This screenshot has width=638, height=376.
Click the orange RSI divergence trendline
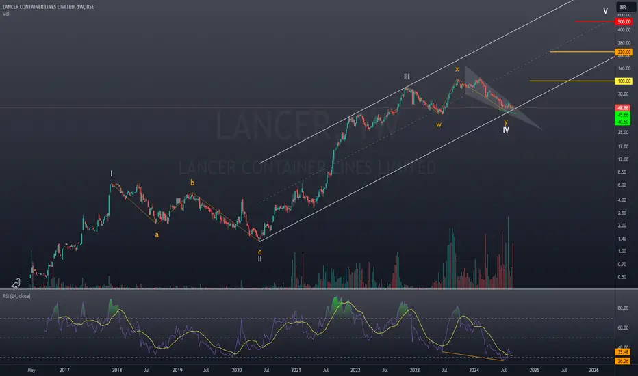[x=473, y=356]
